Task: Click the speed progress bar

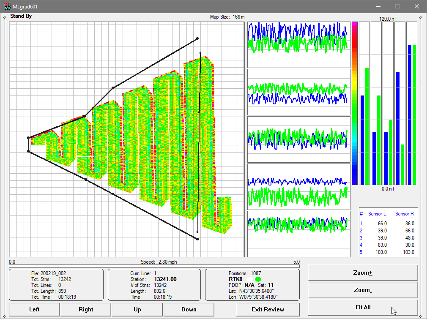Action: (154, 266)
